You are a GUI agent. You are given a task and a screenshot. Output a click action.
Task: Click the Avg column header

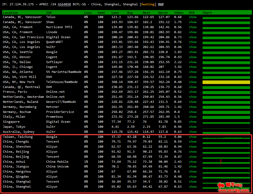pos(130,12)
